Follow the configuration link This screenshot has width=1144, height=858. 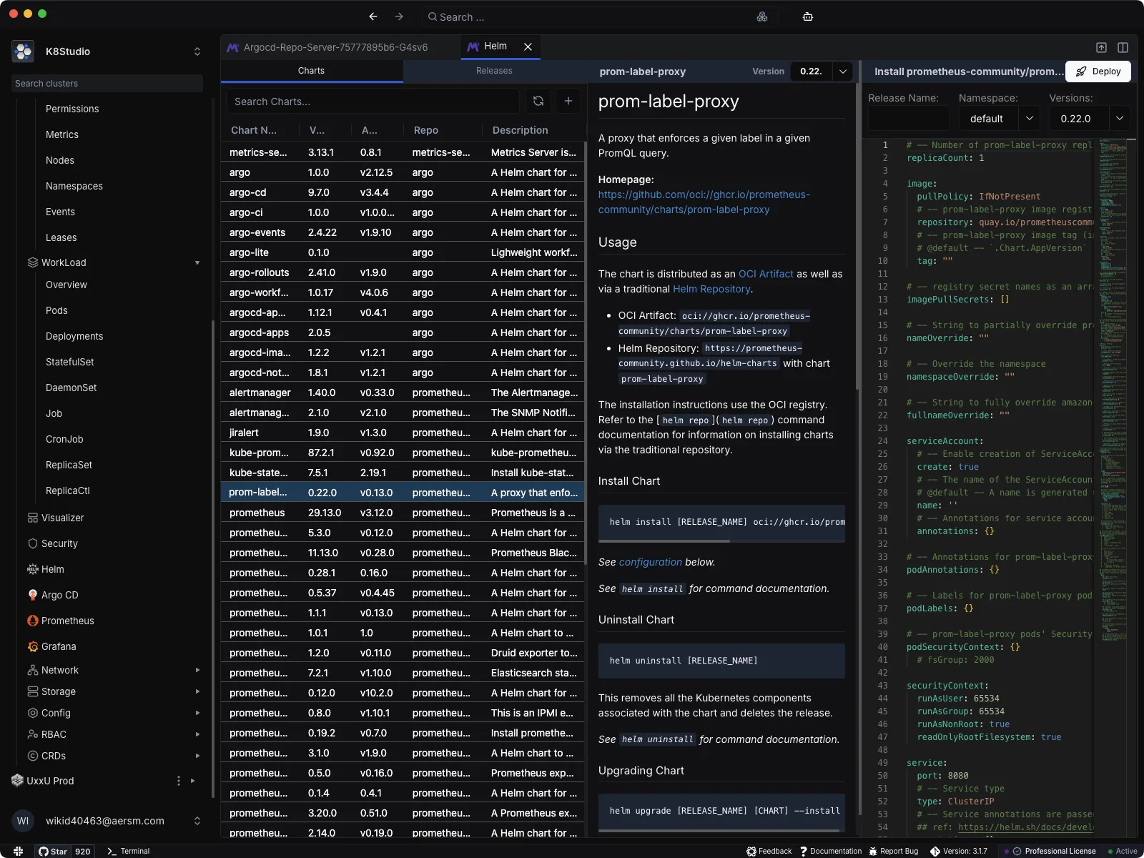coord(651,562)
